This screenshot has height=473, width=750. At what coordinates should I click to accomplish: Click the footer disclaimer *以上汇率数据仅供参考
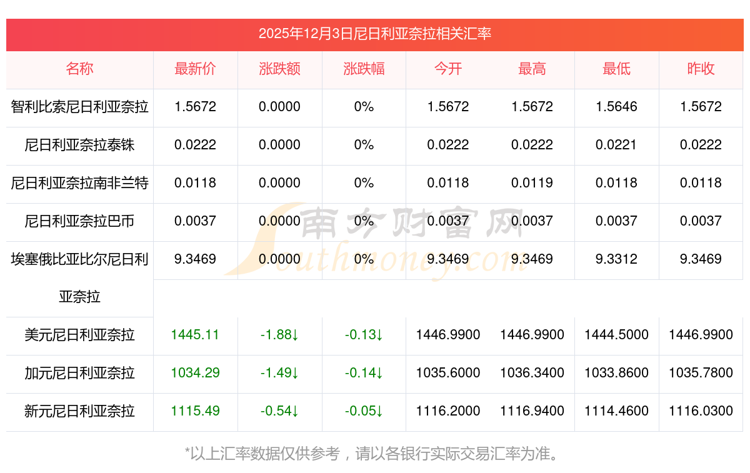(x=262, y=454)
